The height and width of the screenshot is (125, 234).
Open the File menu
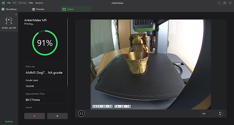click(x=9, y=3)
